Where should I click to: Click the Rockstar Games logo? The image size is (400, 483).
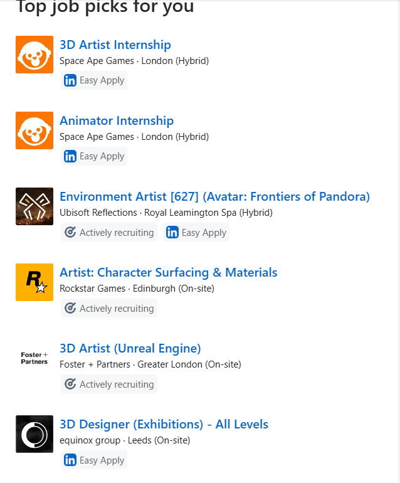point(34,282)
